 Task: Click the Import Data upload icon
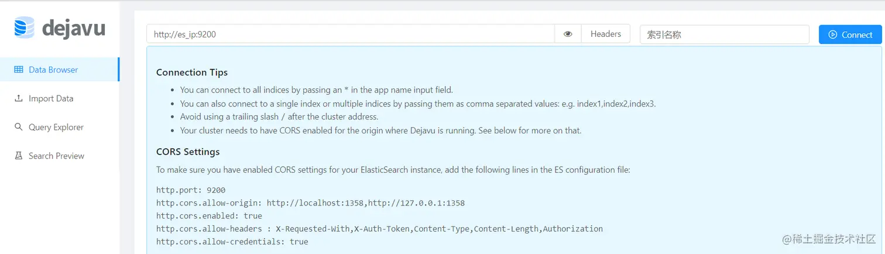[18, 98]
